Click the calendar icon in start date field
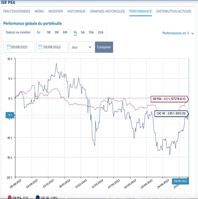 point(8,47)
